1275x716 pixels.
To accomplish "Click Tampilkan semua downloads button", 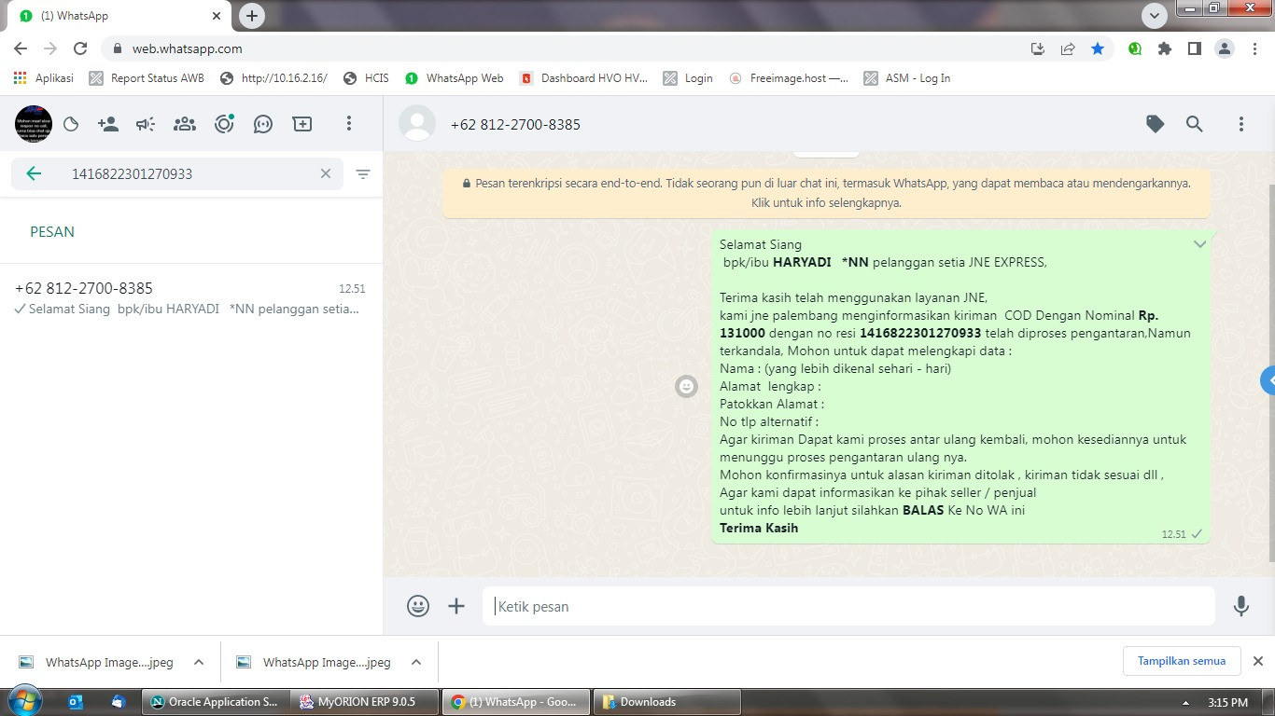I will click(x=1182, y=661).
